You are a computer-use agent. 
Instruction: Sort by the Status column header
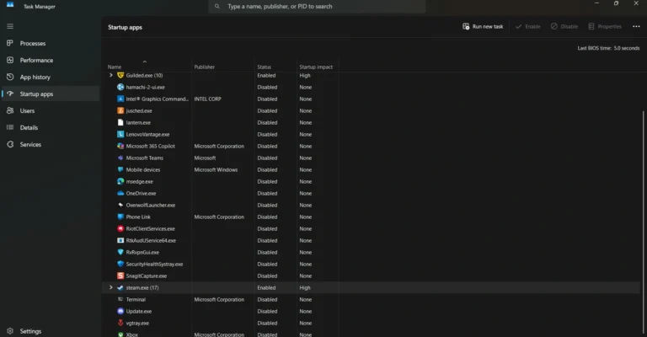tap(265, 67)
